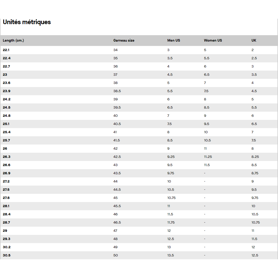Viewport: 278px width, 278px height.
Task: Select the "UK" column header
Action: point(254,40)
